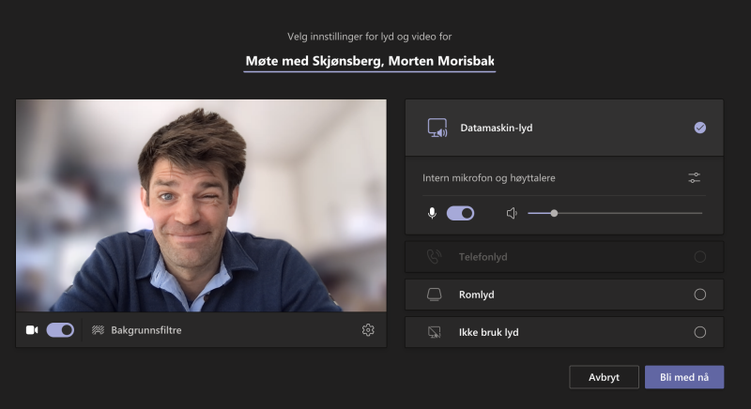Click the speaker volume icon

tap(512, 213)
